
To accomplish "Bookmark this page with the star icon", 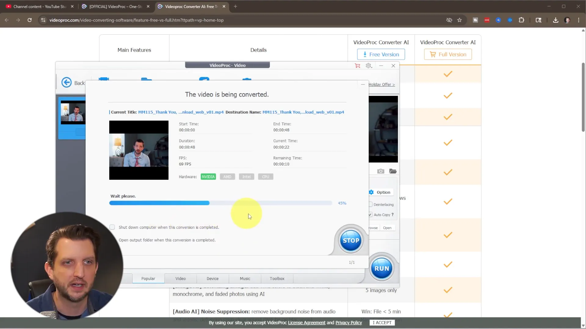I will pyautogui.click(x=459, y=20).
